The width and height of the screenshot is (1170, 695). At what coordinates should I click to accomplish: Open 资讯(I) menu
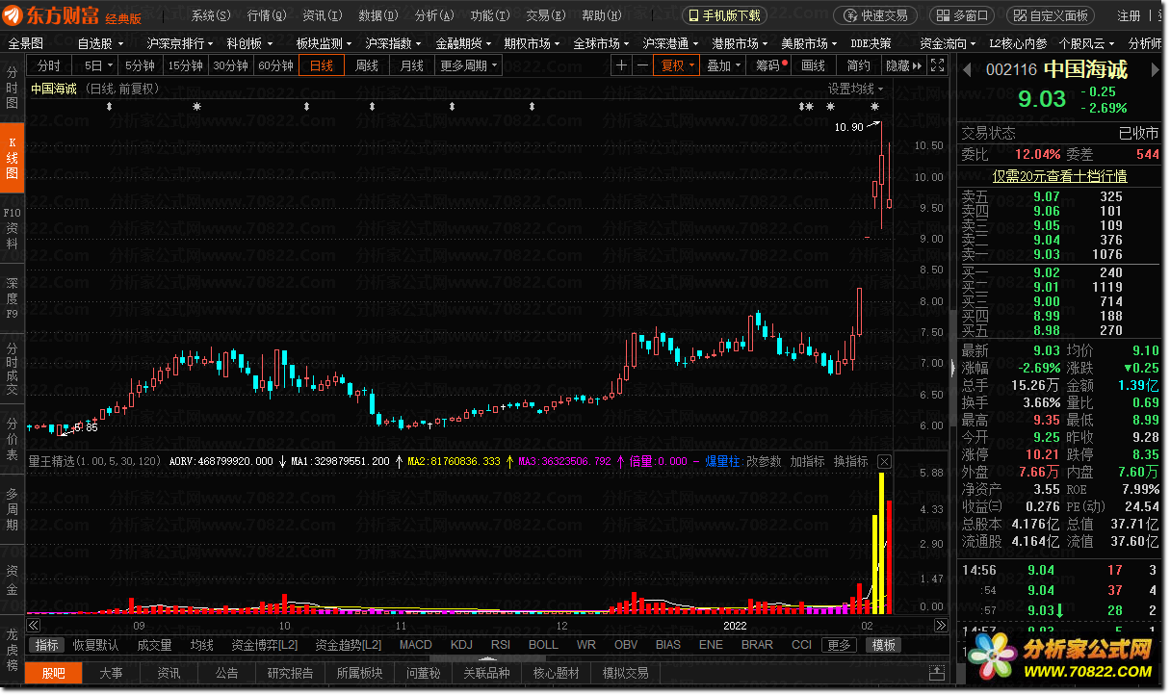point(322,15)
